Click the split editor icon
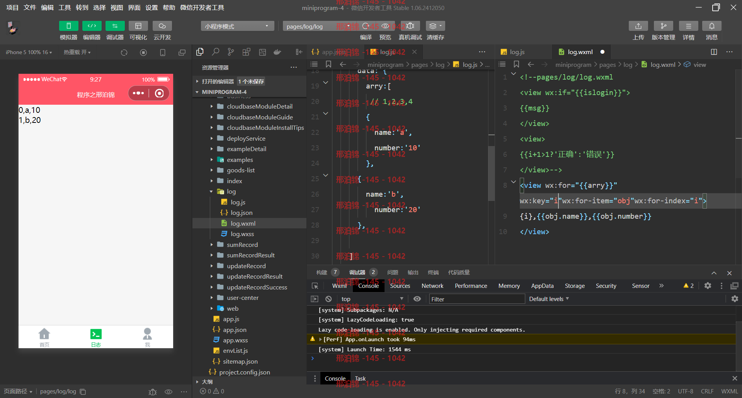 (714, 52)
